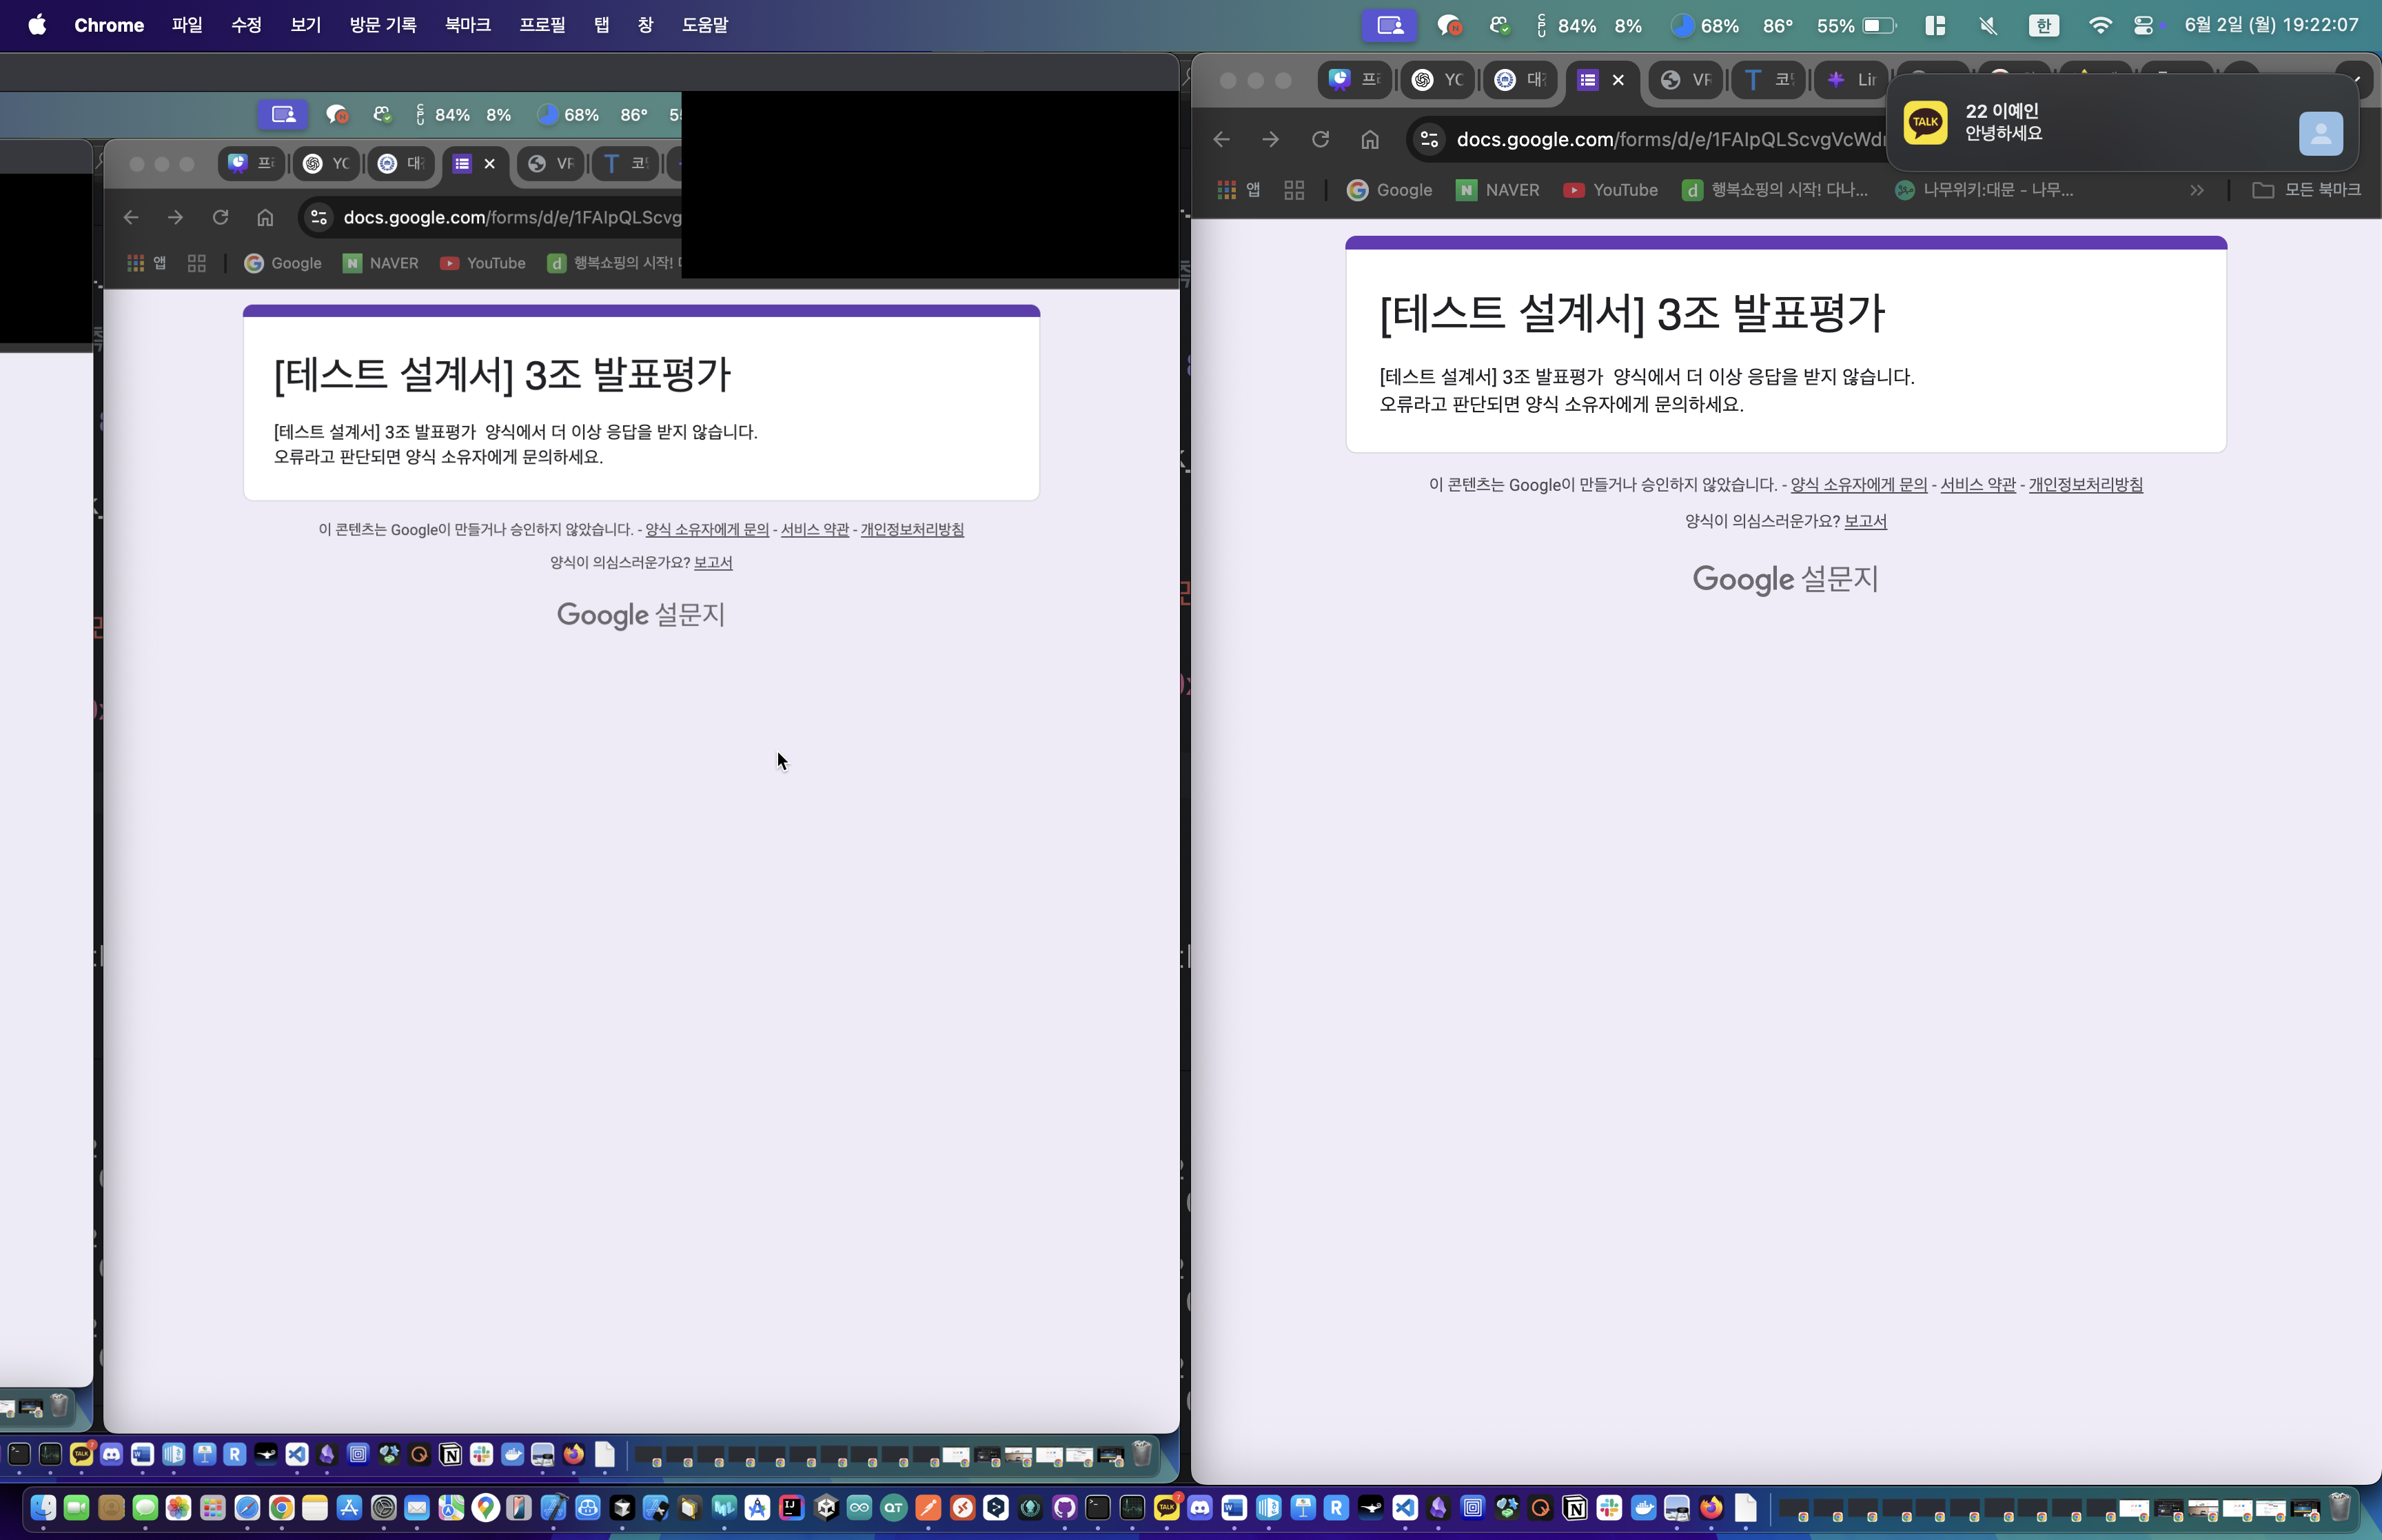Click 양식 소유자에게 문의 link in right window
Screen dimensions: 2382x1540
pyautogui.click(x=1858, y=485)
